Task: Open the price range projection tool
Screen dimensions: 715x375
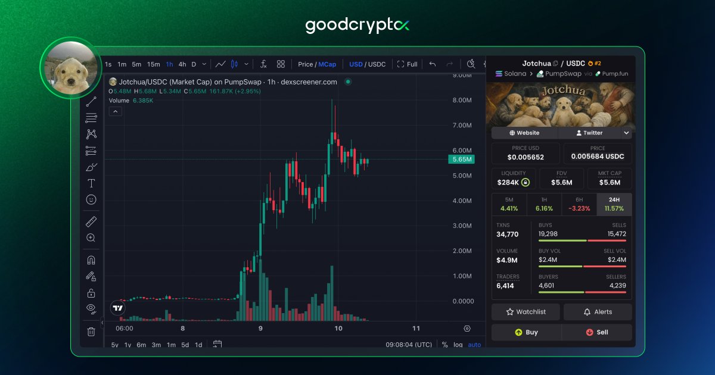Action: point(91,151)
